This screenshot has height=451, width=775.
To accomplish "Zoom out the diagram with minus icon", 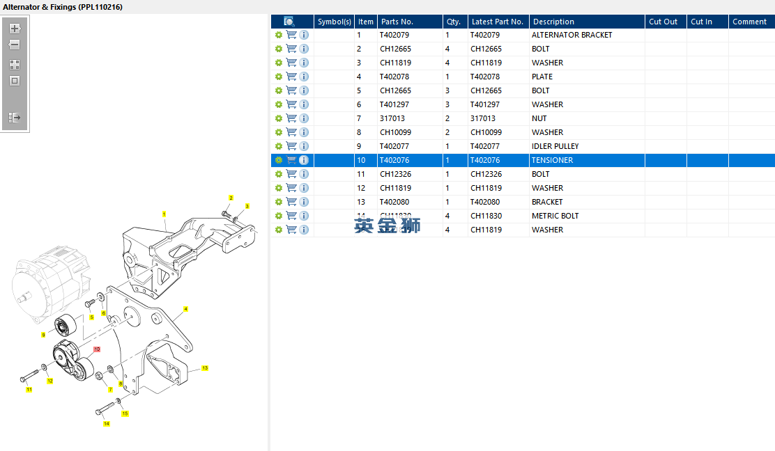I will tap(15, 45).
